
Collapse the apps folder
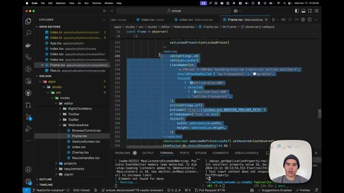click(52, 82)
